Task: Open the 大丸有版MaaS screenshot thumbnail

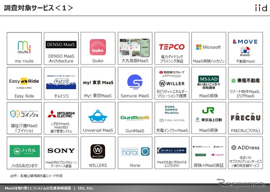Action: point(135,47)
